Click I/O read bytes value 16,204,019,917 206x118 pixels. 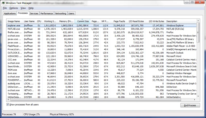tap(136, 32)
